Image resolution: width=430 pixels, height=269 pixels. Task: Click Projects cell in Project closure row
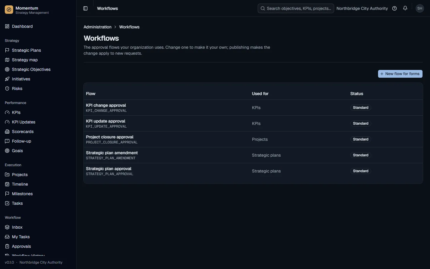[260, 139]
